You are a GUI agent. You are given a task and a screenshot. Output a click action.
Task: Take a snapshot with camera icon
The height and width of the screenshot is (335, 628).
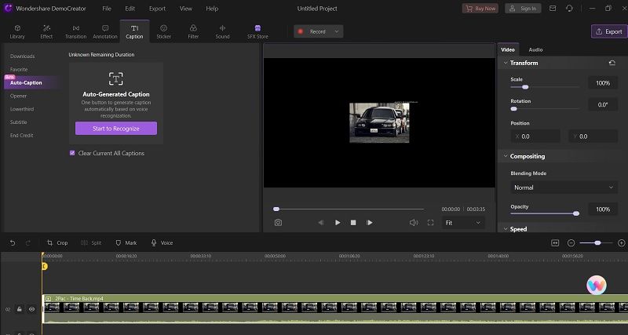[x=278, y=223]
